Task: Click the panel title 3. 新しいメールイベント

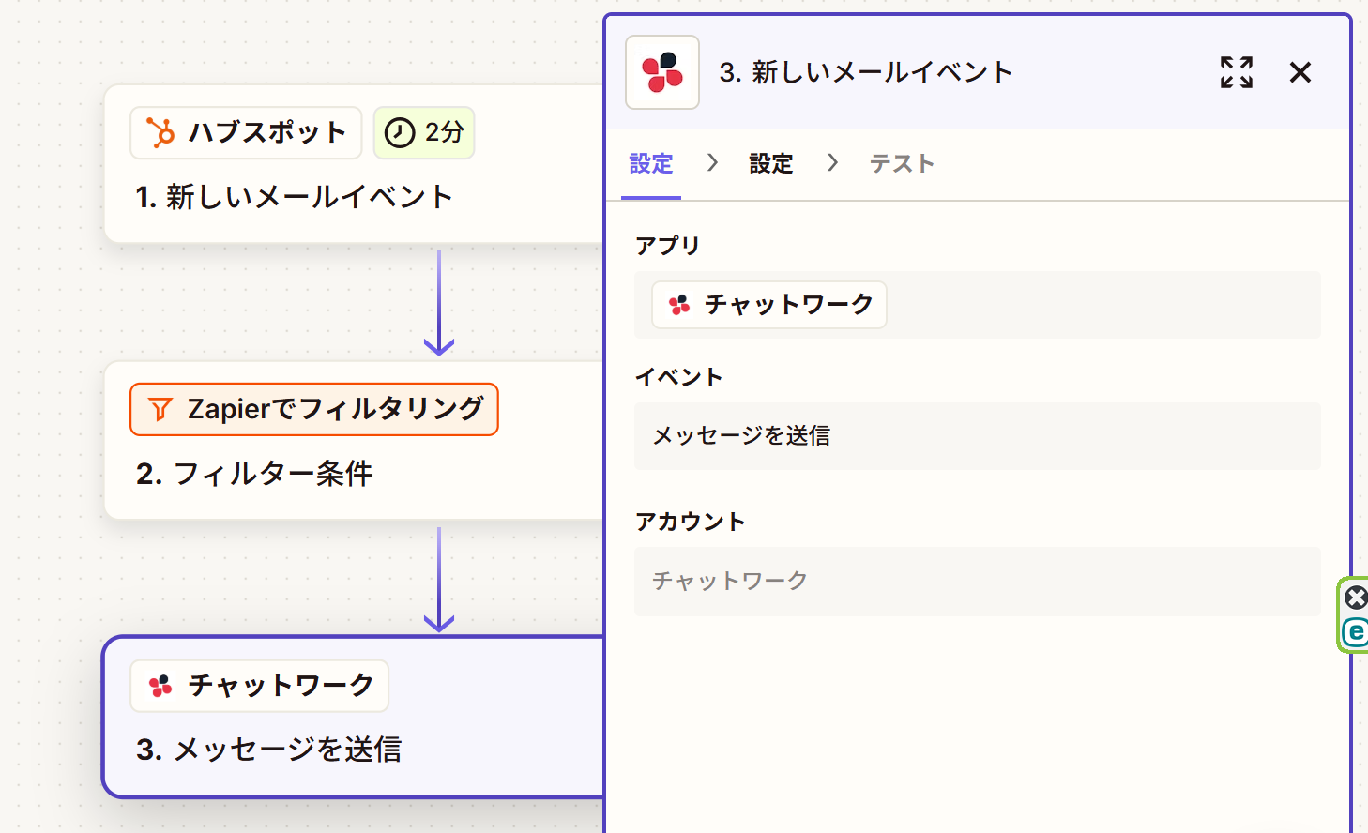Action: [866, 72]
